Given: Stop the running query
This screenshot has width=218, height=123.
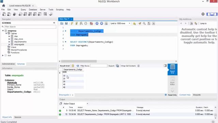Looking at the screenshot, I should click(x=86, y=24).
